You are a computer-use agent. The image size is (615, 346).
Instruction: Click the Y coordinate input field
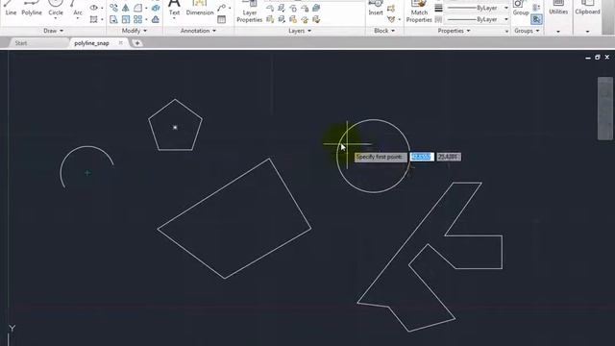[449, 157]
